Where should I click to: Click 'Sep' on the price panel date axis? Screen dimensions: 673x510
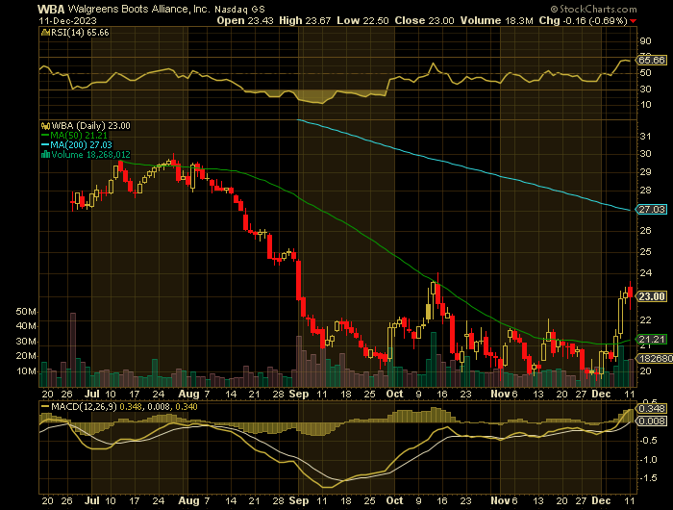(299, 394)
